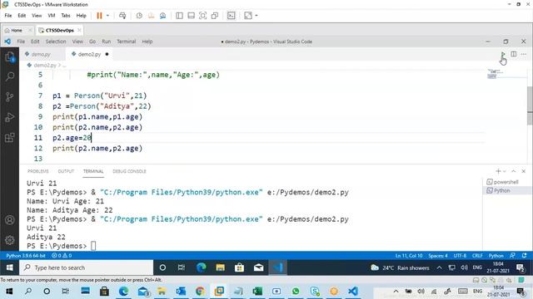The width and height of the screenshot is (533, 299).
Task: Open the Extensions view
Action: (10, 138)
